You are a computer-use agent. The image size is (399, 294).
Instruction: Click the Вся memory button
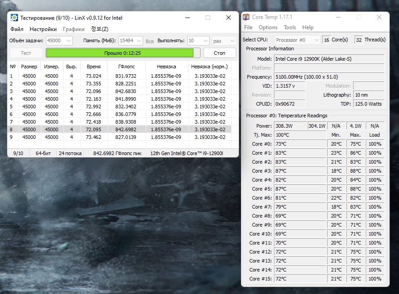(150, 41)
